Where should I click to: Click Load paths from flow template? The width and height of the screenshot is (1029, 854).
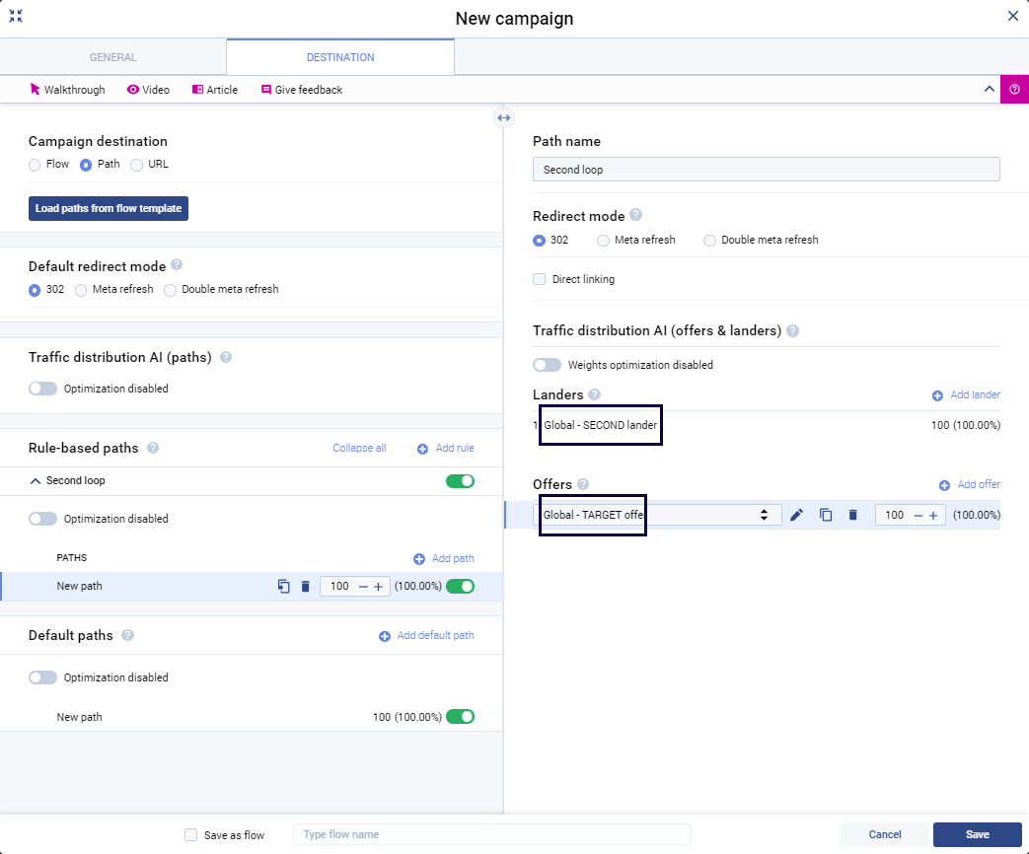click(x=109, y=209)
